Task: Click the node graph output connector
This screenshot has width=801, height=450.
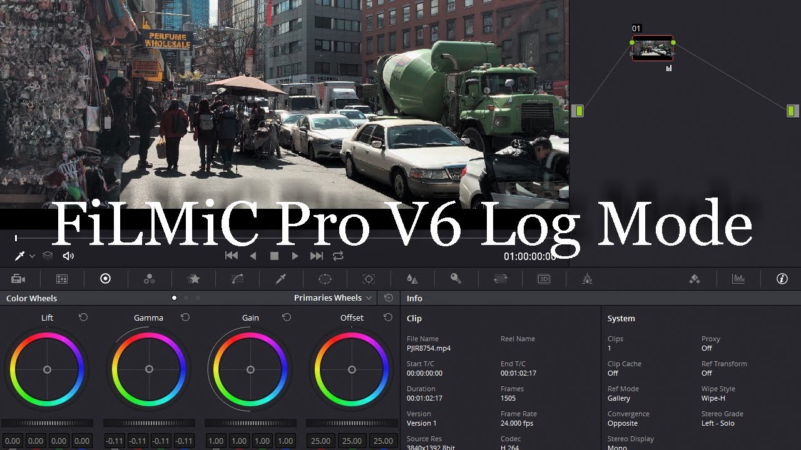Action: tap(792, 111)
